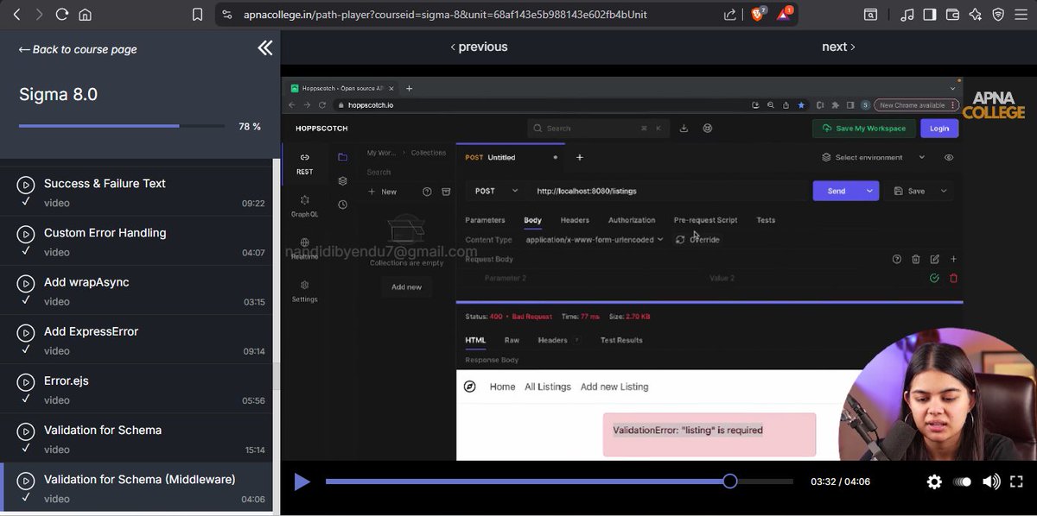
Task: Toggle completion check for Success & Failure Text
Action: coord(26,201)
